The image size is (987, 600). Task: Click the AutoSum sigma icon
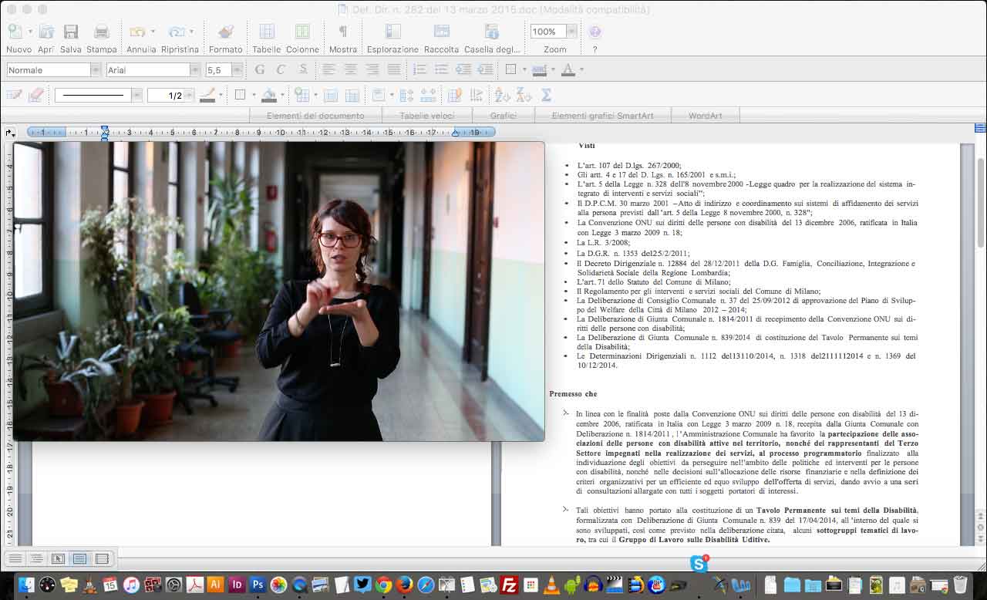click(546, 96)
